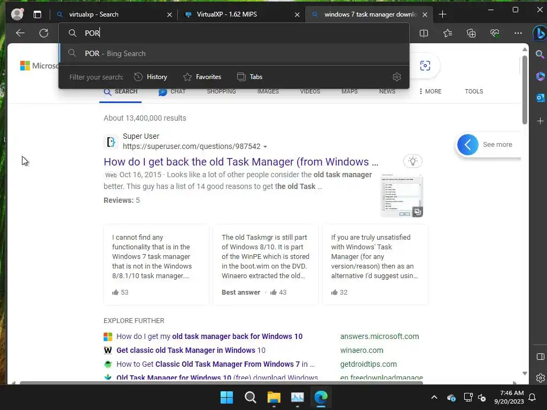
Task: Add a sidebar app with plus
Action: click(540, 121)
